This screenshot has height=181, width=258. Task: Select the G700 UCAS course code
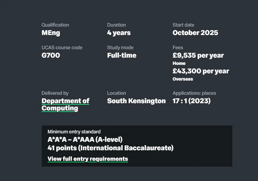click(x=51, y=55)
